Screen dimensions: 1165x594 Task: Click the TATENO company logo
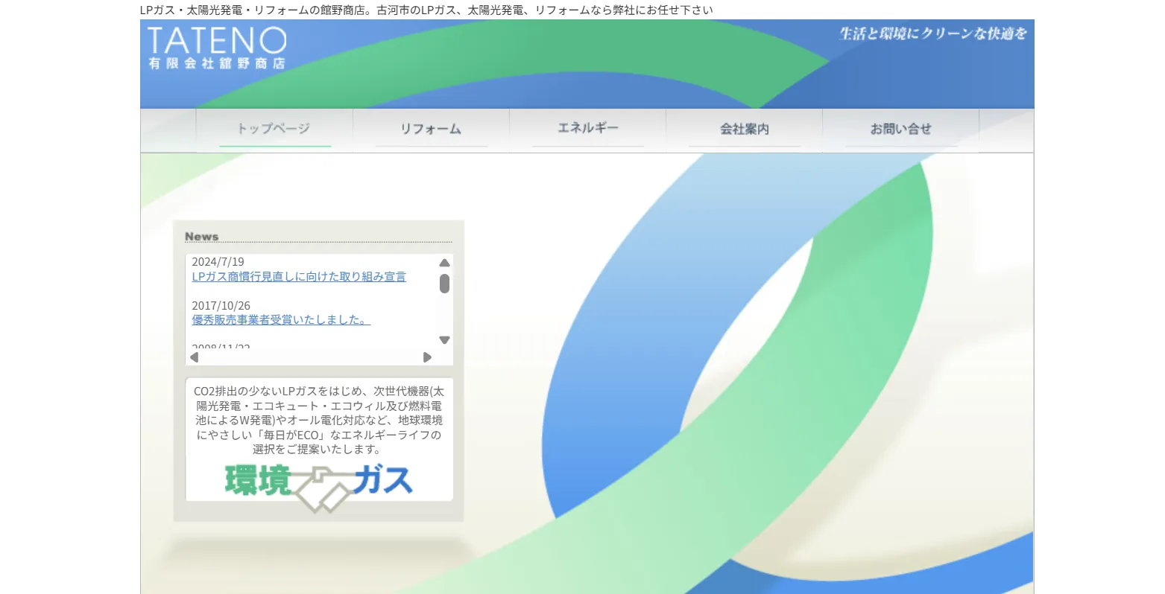point(216,48)
